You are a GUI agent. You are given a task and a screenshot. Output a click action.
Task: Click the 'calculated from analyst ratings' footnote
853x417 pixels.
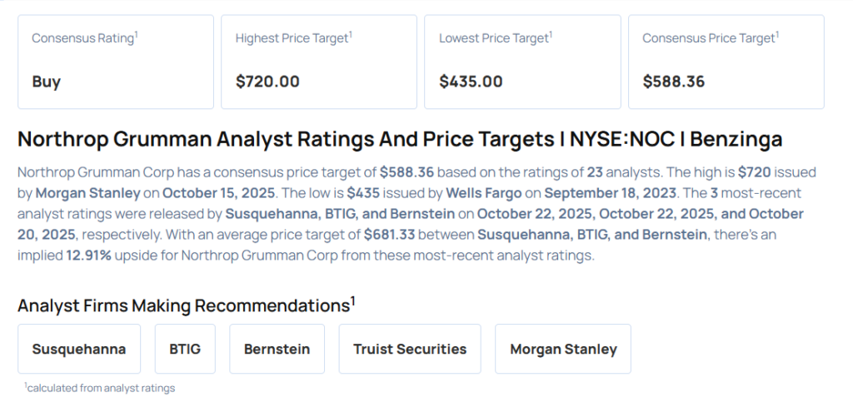click(x=99, y=388)
